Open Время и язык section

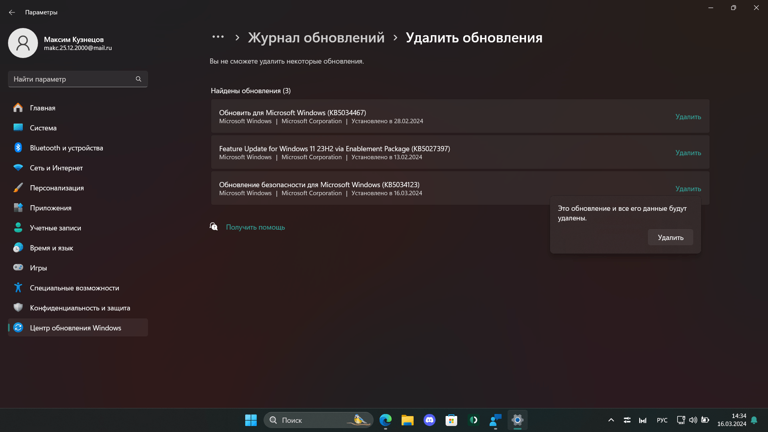(78, 248)
